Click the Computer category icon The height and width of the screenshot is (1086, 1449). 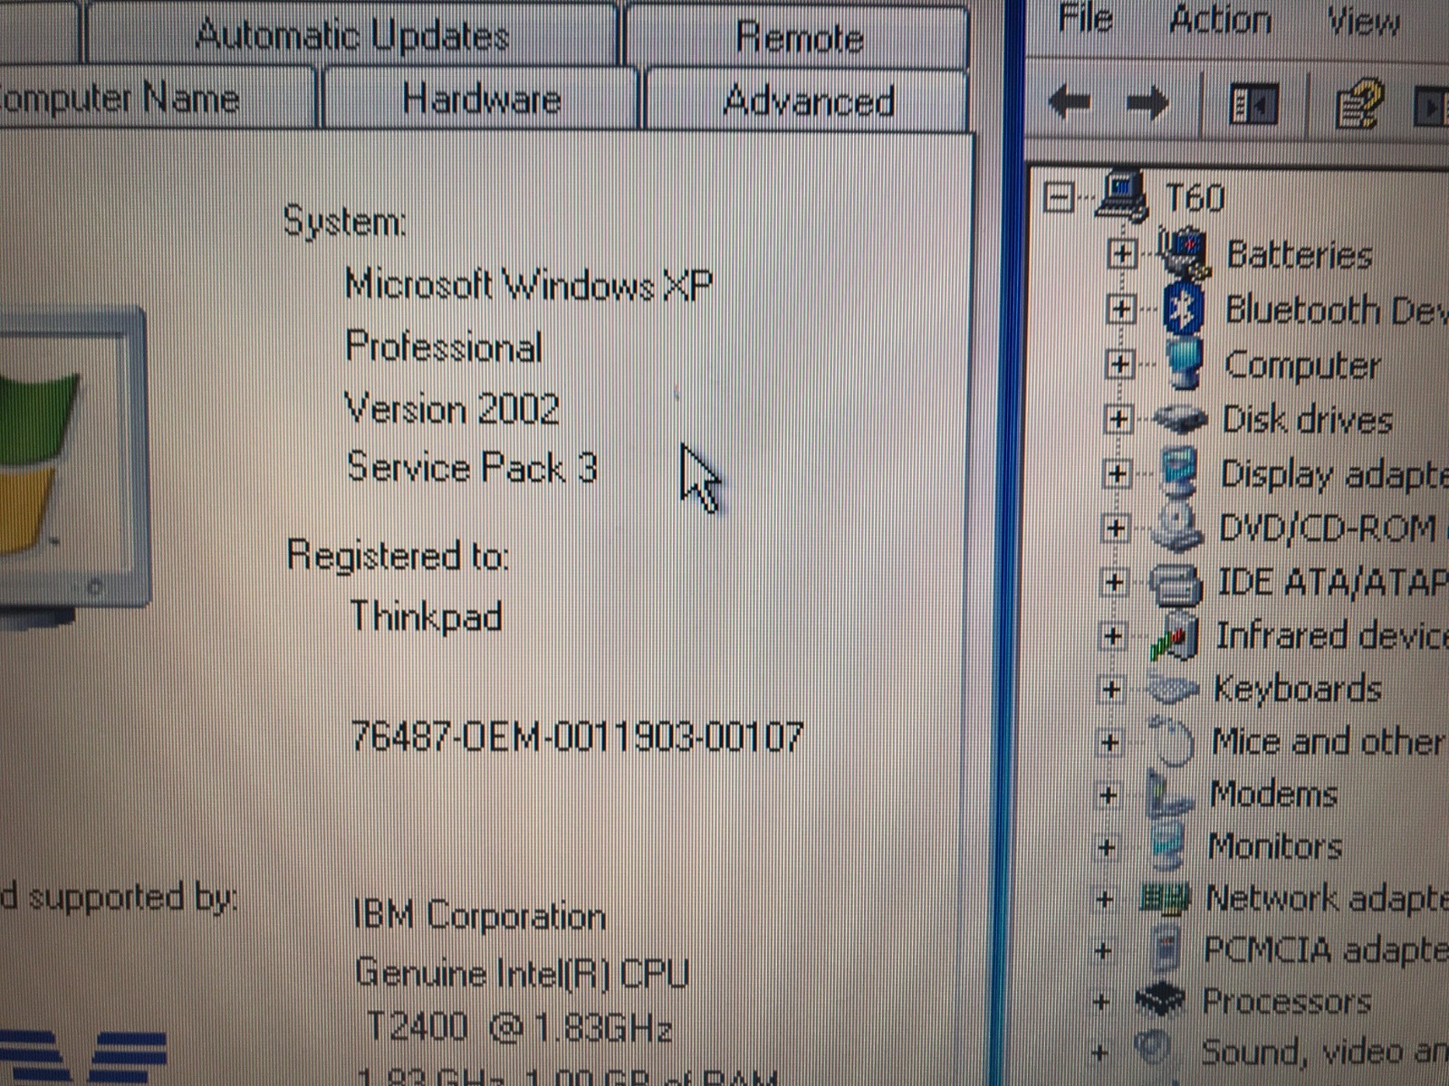point(1183,364)
